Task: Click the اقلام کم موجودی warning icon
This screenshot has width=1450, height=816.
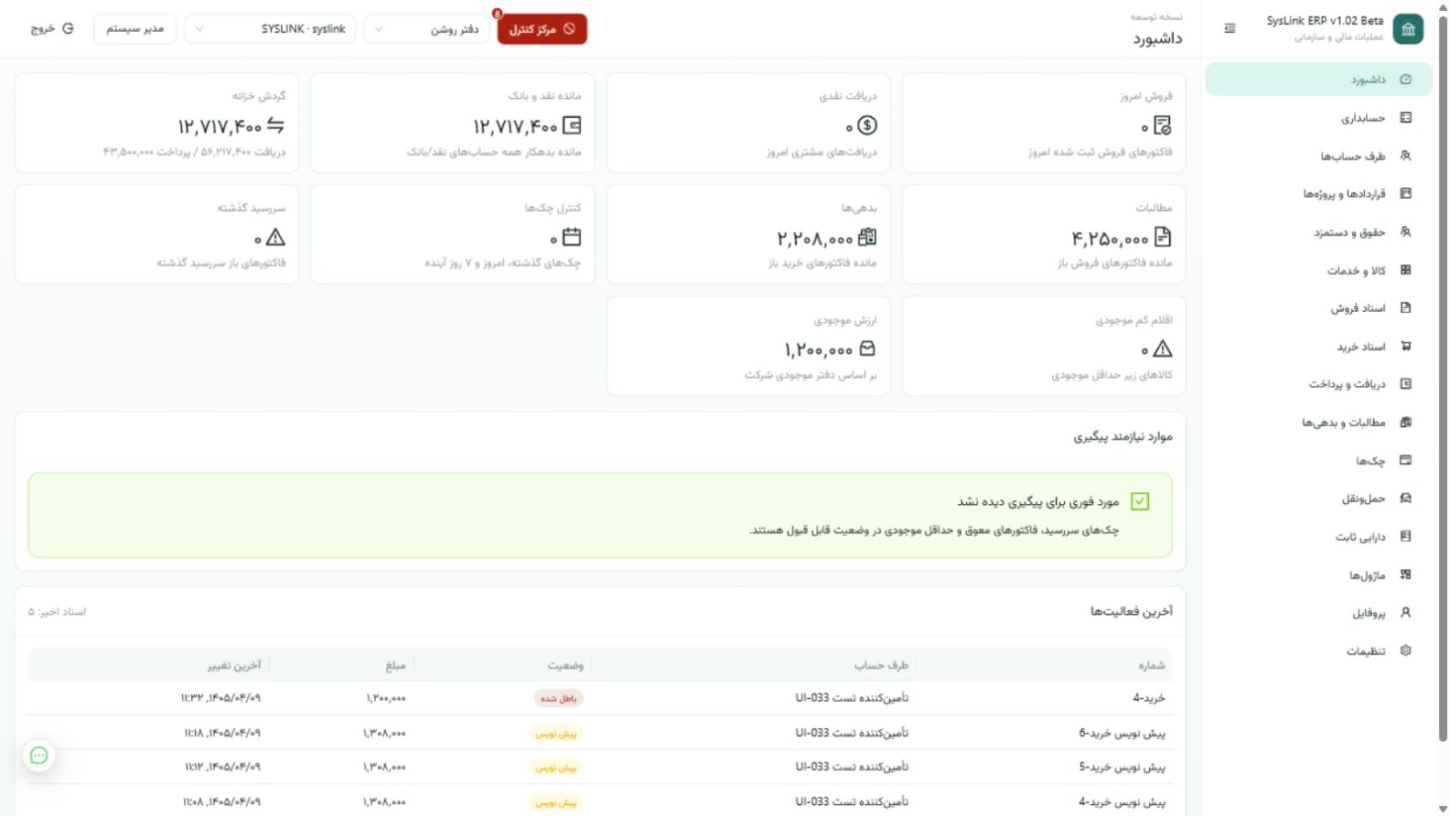Action: point(1162,349)
